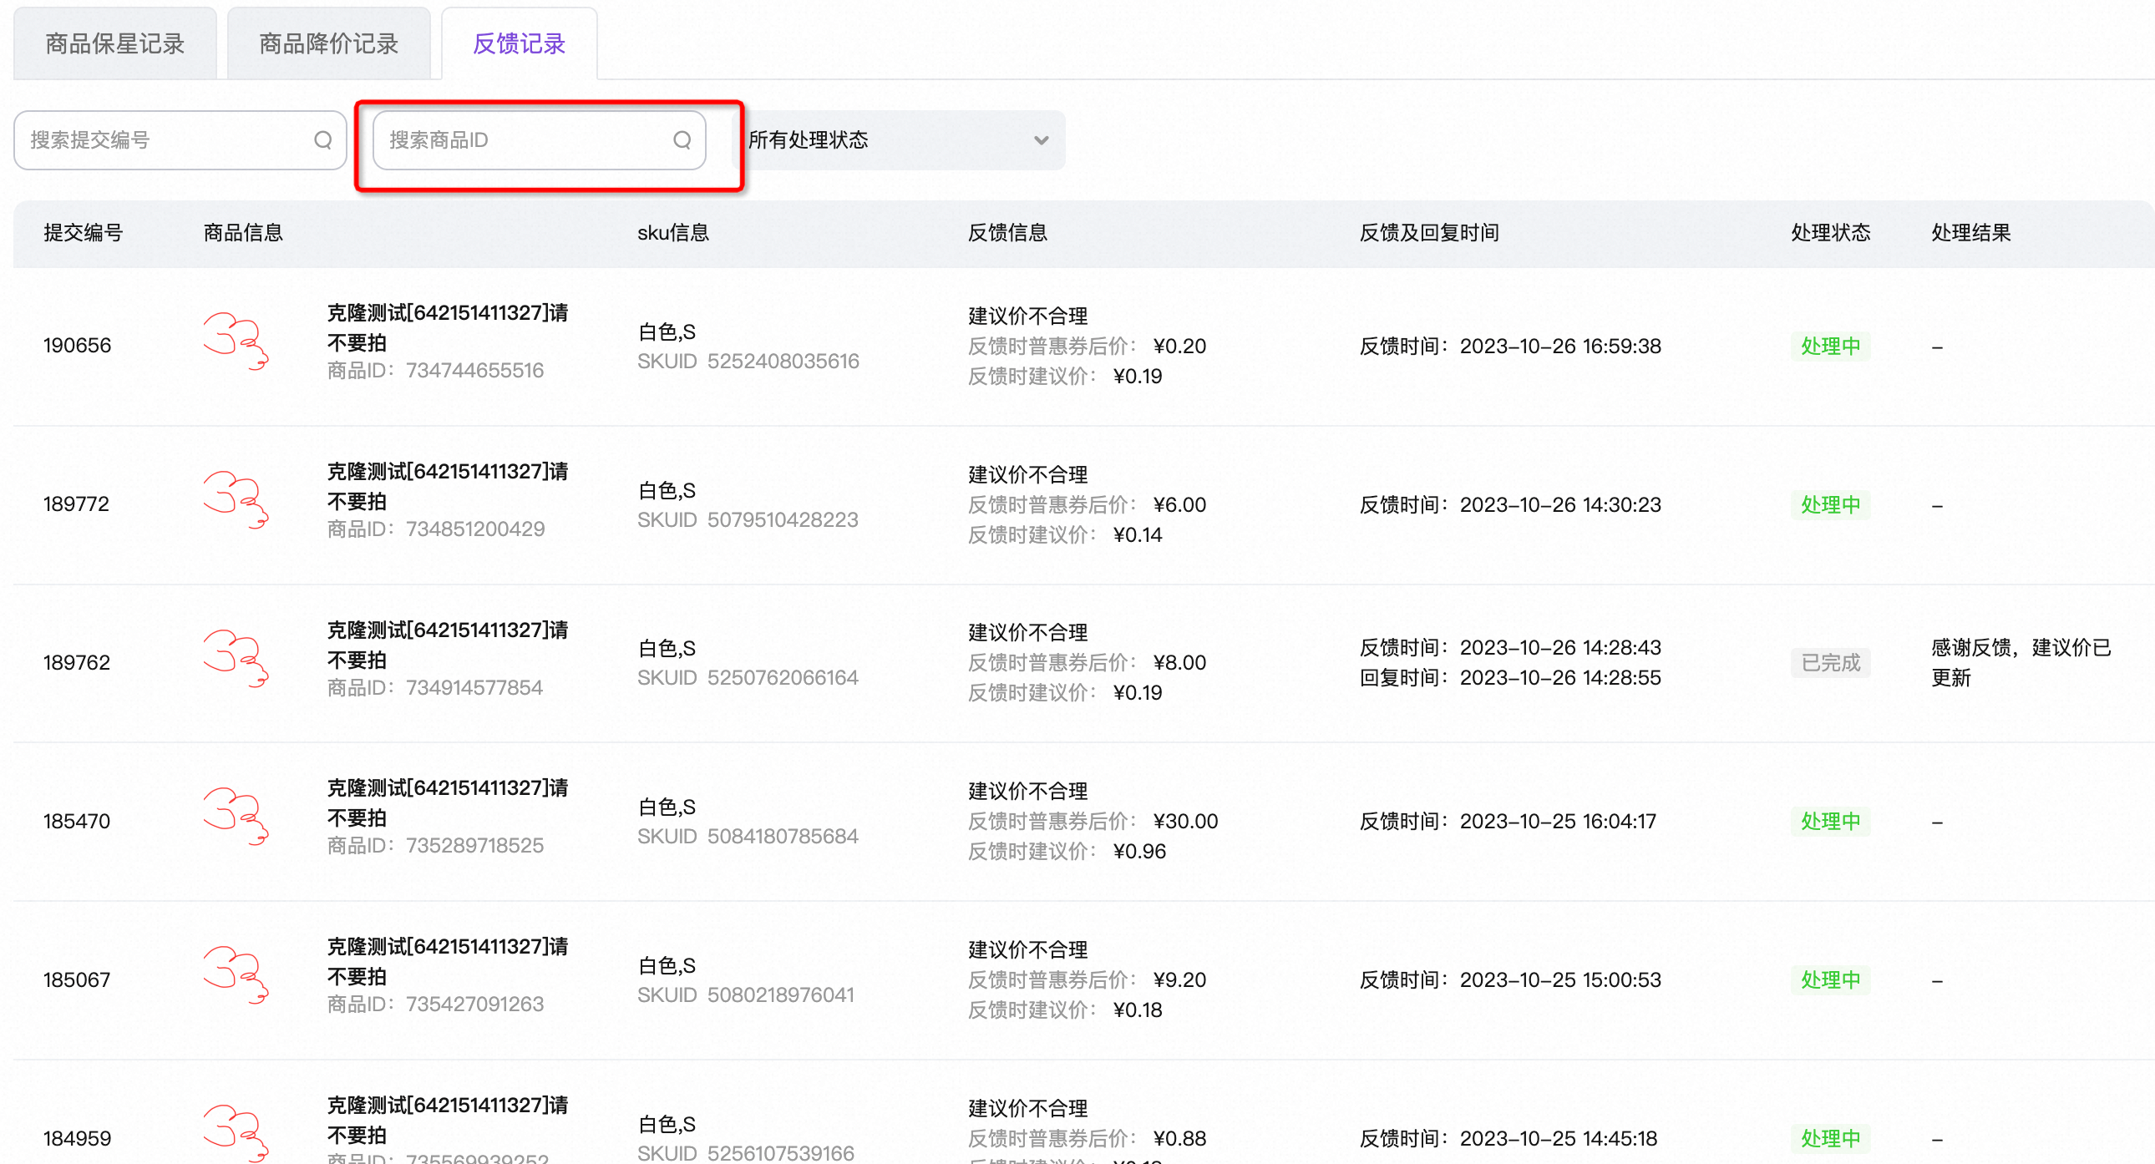
Task: Open product thumbnail for submission 184959
Action: (x=236, y=1133)
